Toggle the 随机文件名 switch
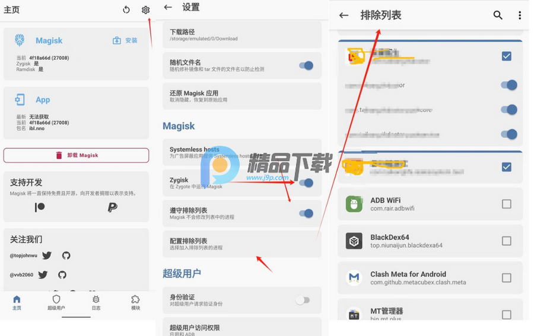Image resolution: width=534 pixels, height=336 pixels. point(306,65)
